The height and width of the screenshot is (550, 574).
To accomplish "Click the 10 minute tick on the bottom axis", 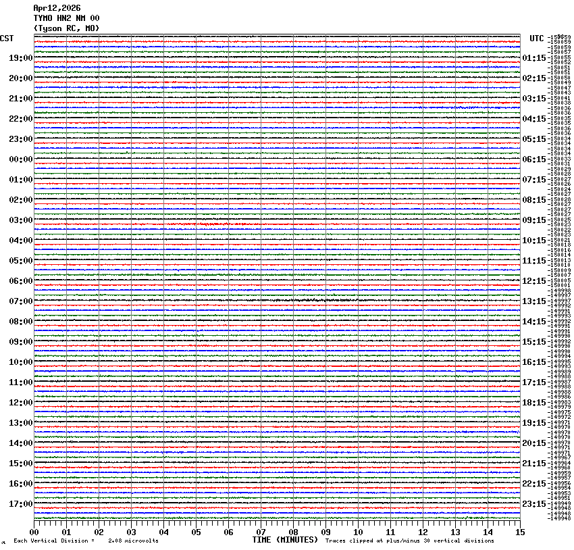I will (x=358, y=532).
